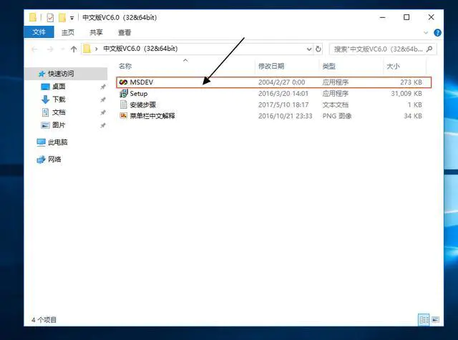The width and height of the screenshot is (458, 340).
Task: Unpin 桌面 using its pin icon
Action: click(x=103, y=87)
